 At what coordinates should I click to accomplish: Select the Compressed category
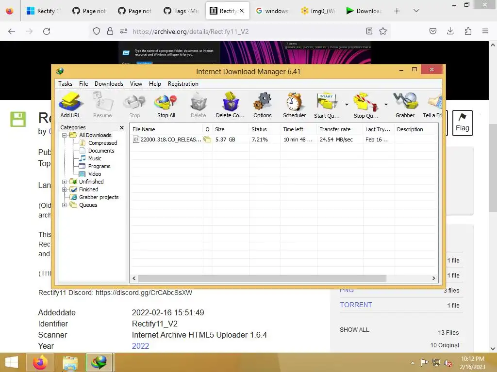tap(103, 143)
